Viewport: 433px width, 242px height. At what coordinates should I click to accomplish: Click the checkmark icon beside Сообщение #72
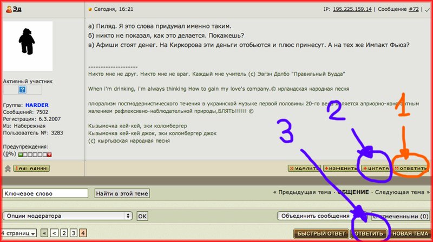tap(427, 9)
